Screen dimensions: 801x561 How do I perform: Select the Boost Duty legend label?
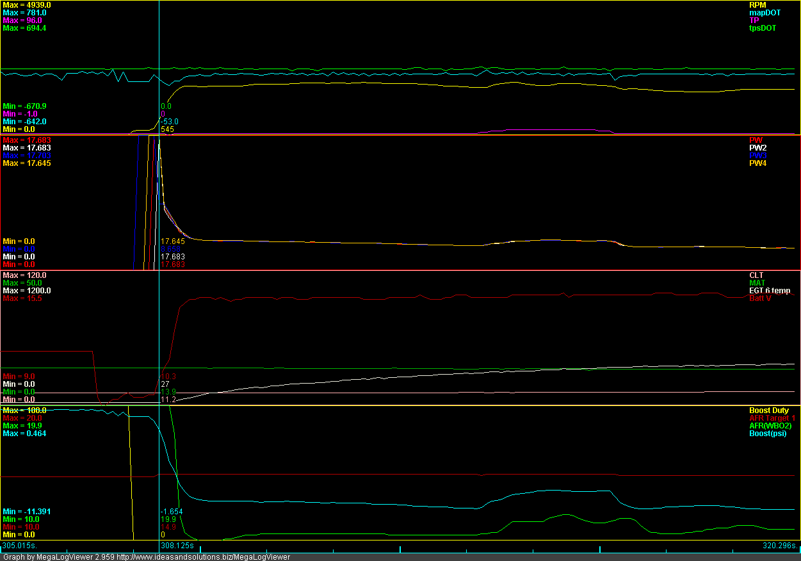pyautogui.click(x=769, y=411)
